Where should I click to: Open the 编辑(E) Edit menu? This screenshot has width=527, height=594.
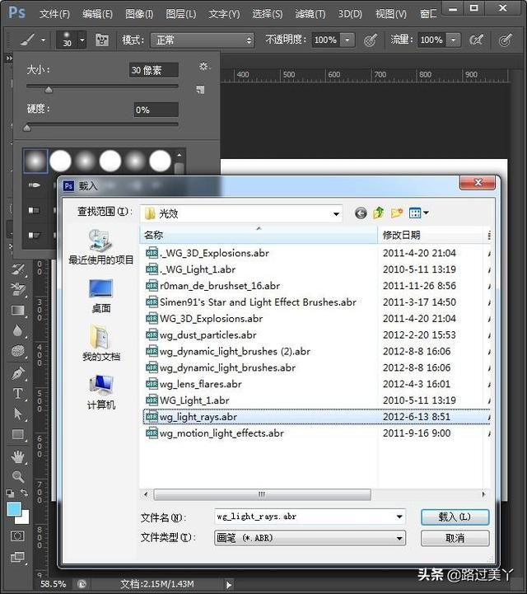point(98,14)
